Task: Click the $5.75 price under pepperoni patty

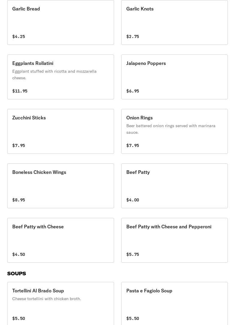Action: point(133,254)
